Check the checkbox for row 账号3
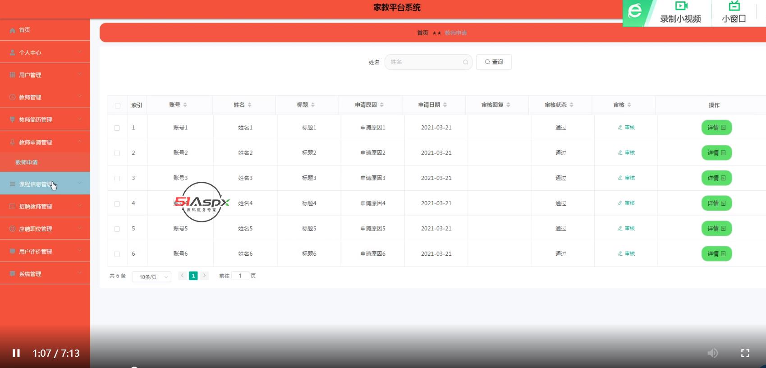Screen dimensions: 766x368 [117, 179]
